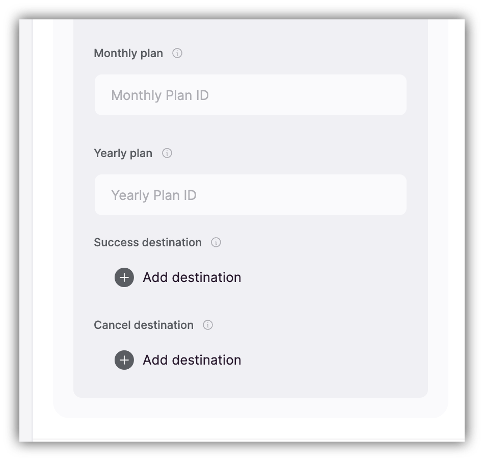Select the Monthly plan label
484x461 pixels.
tap(128, 53)
